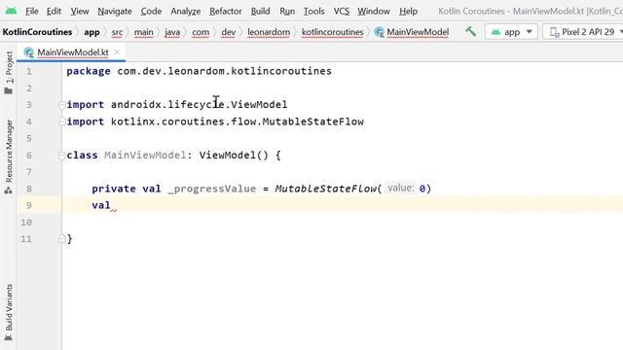
Task: Select KotlinCoroutines breadcrumb root
Action: click(37, 32)
